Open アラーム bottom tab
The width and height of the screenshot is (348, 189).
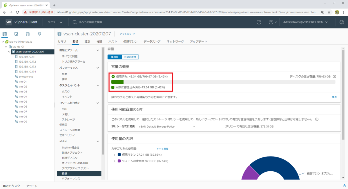[x=32, y=186]
